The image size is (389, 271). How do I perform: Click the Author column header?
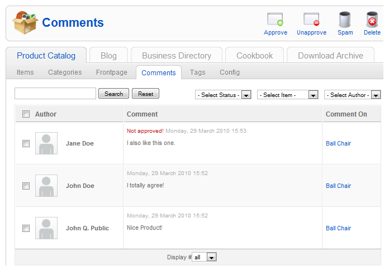pyautogui.click(x=46, y=114)
